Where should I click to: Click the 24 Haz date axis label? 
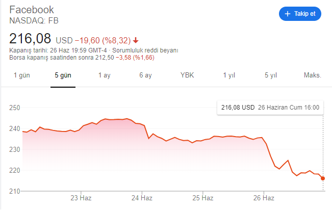point(141,197)
